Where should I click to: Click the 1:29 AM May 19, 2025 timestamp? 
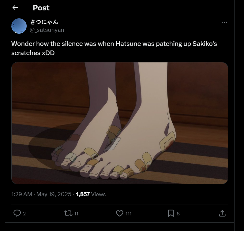point(41,194)
